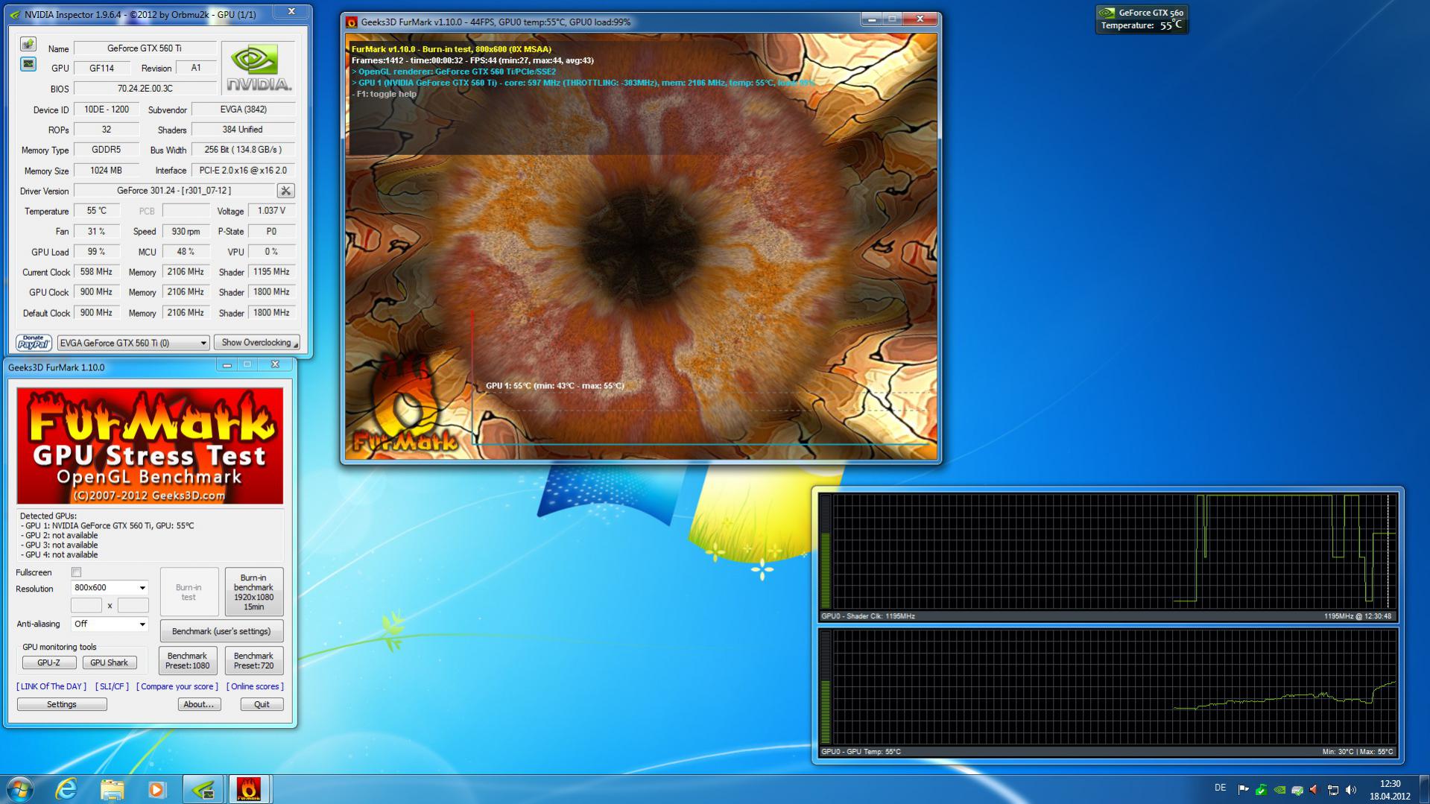The height and width of the screenshot is (804, 1430).
Task: Click the Show Desktop button on taskbar
Action: coord(1425,789)
